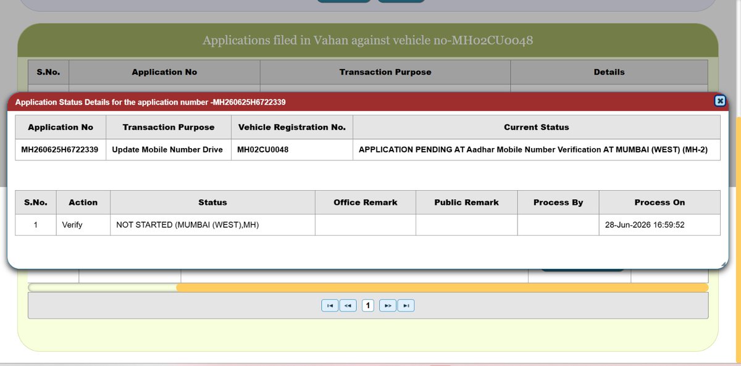This screenshot has height=366, width=741.
Task: Click the dialog resize grip corner
Action: click(723, 264)
